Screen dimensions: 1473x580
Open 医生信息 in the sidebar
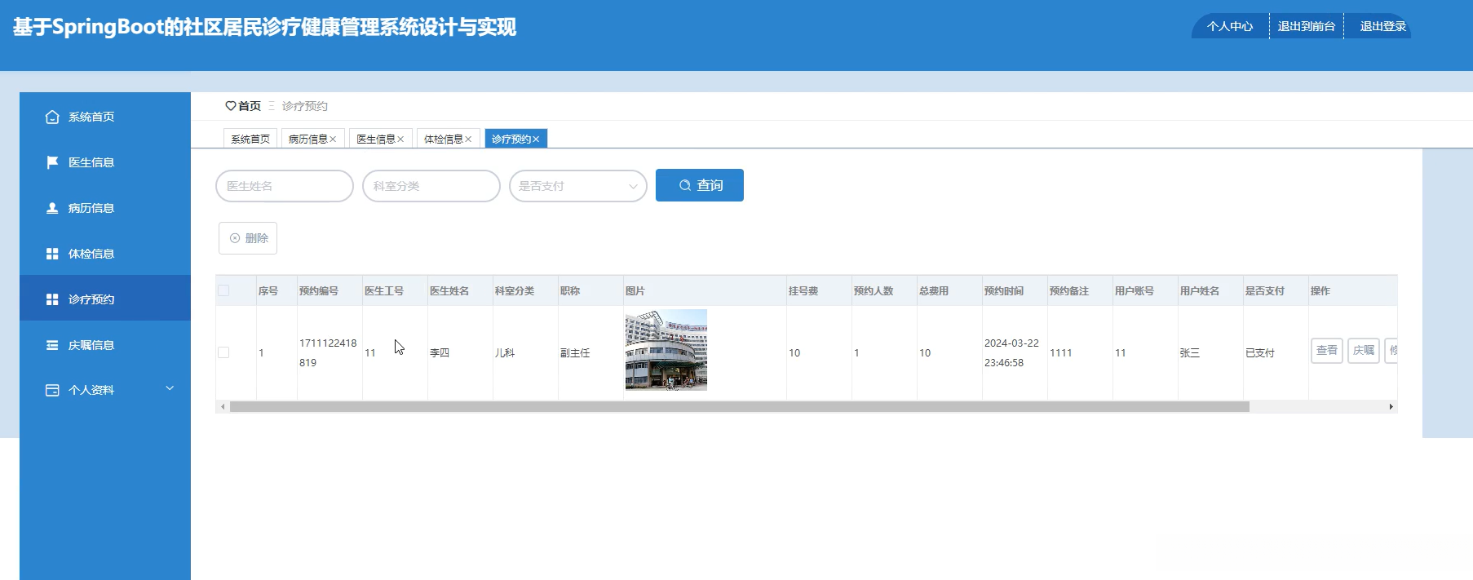[x=105, y=162]
